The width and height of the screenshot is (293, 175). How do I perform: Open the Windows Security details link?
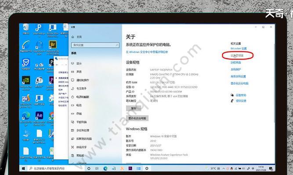click(x=147, y=52)
